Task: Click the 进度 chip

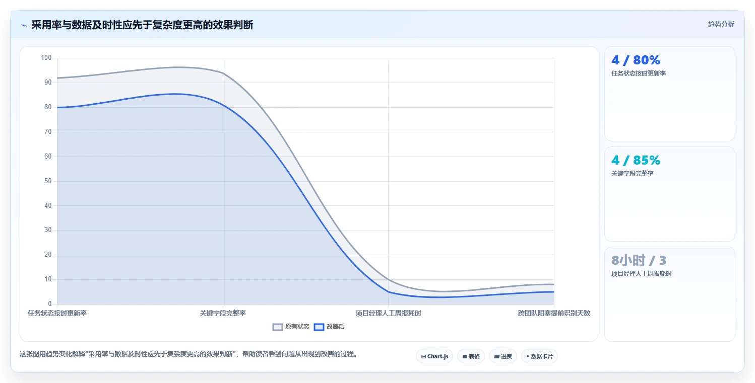Action: click(503, 356)
